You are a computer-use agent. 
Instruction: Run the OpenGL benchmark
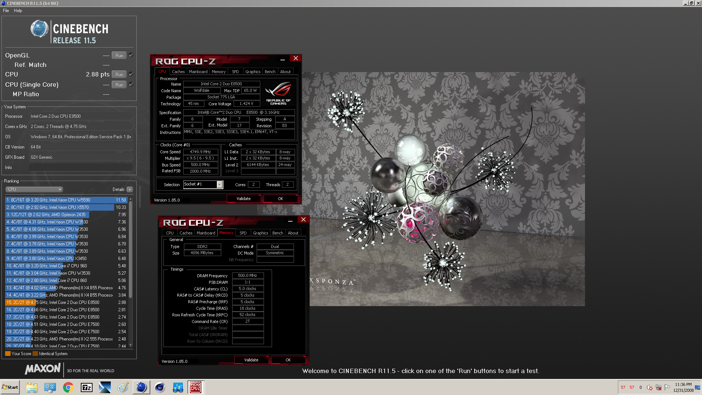click(119, 56)
